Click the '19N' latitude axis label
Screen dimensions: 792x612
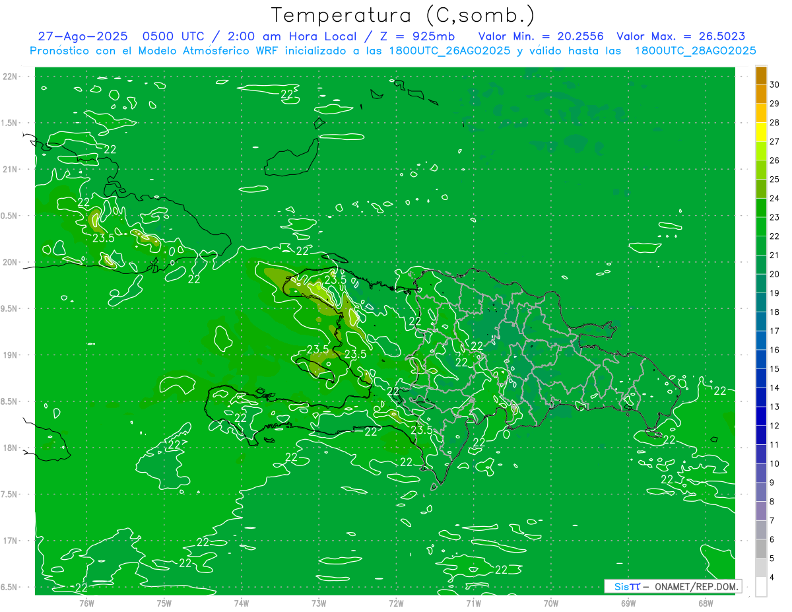11,355
